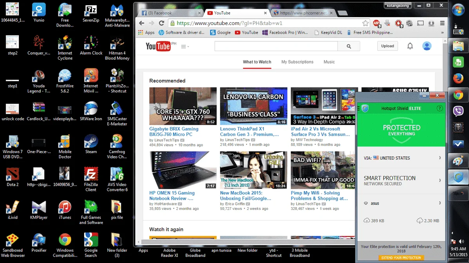
Task: Open Camfrog Video Chat shortcut
Action: 117,146
